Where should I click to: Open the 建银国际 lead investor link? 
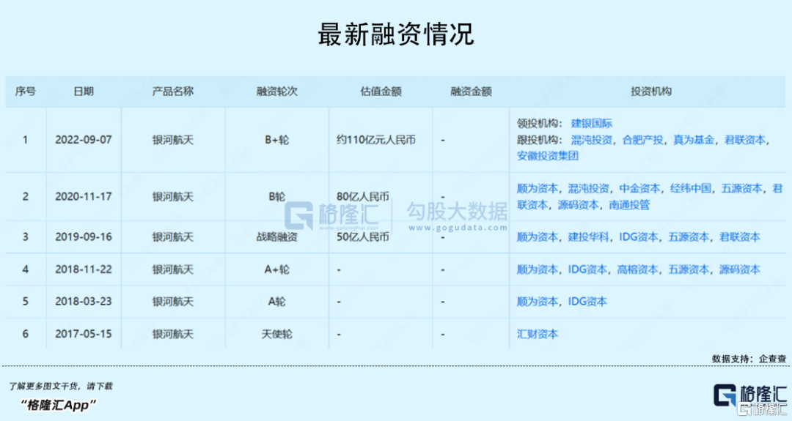(592, 124)
